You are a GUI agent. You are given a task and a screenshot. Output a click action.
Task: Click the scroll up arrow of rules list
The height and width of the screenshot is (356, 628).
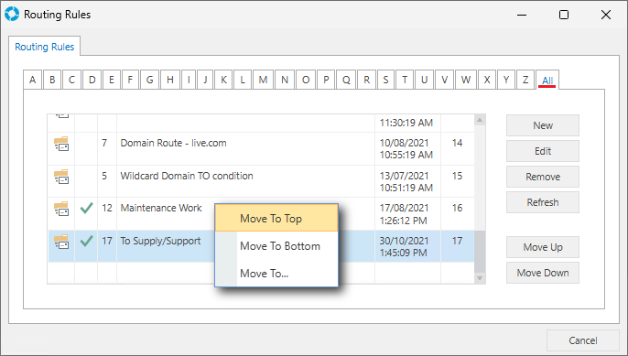point(480,120)
